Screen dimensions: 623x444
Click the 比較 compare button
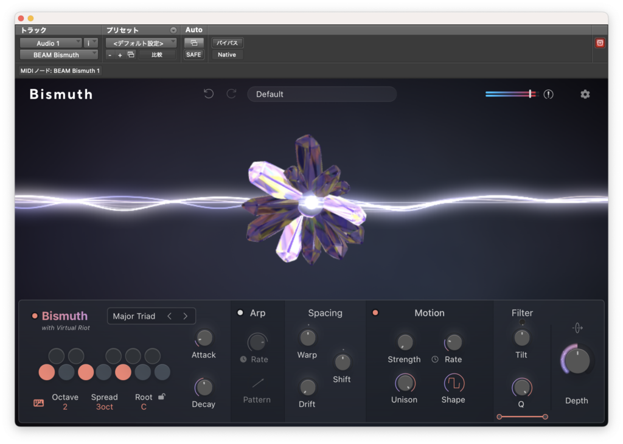[157, 54]
